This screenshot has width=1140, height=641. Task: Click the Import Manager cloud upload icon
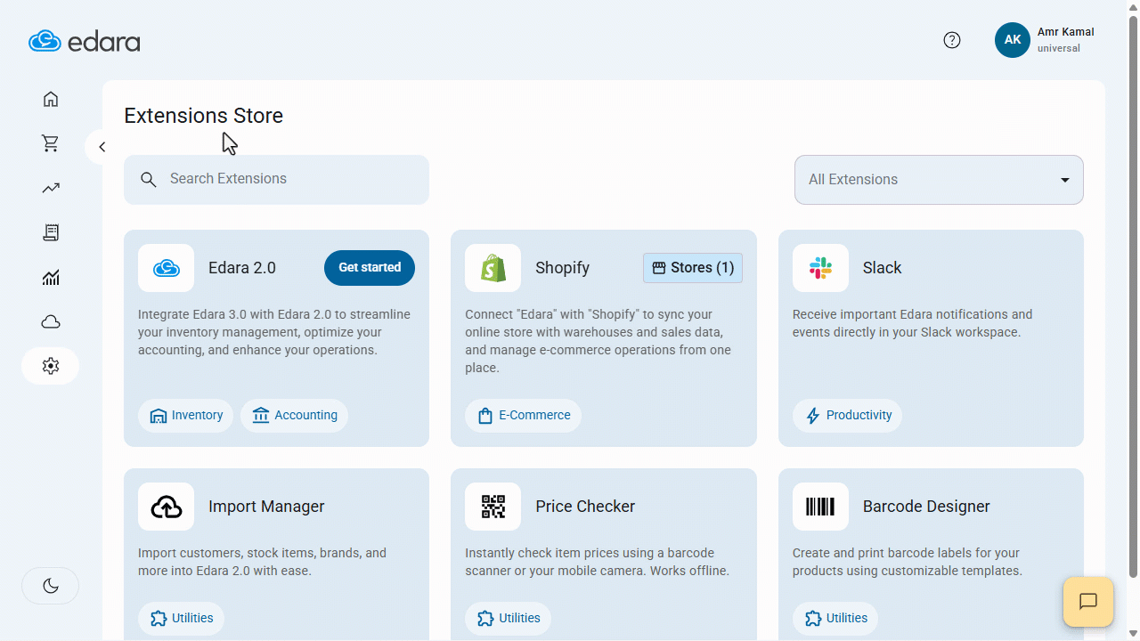167,507
